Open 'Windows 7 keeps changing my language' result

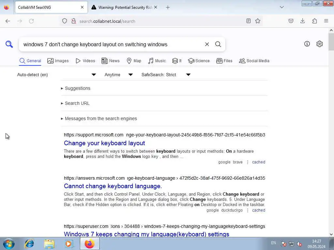(x=146, y=234)
